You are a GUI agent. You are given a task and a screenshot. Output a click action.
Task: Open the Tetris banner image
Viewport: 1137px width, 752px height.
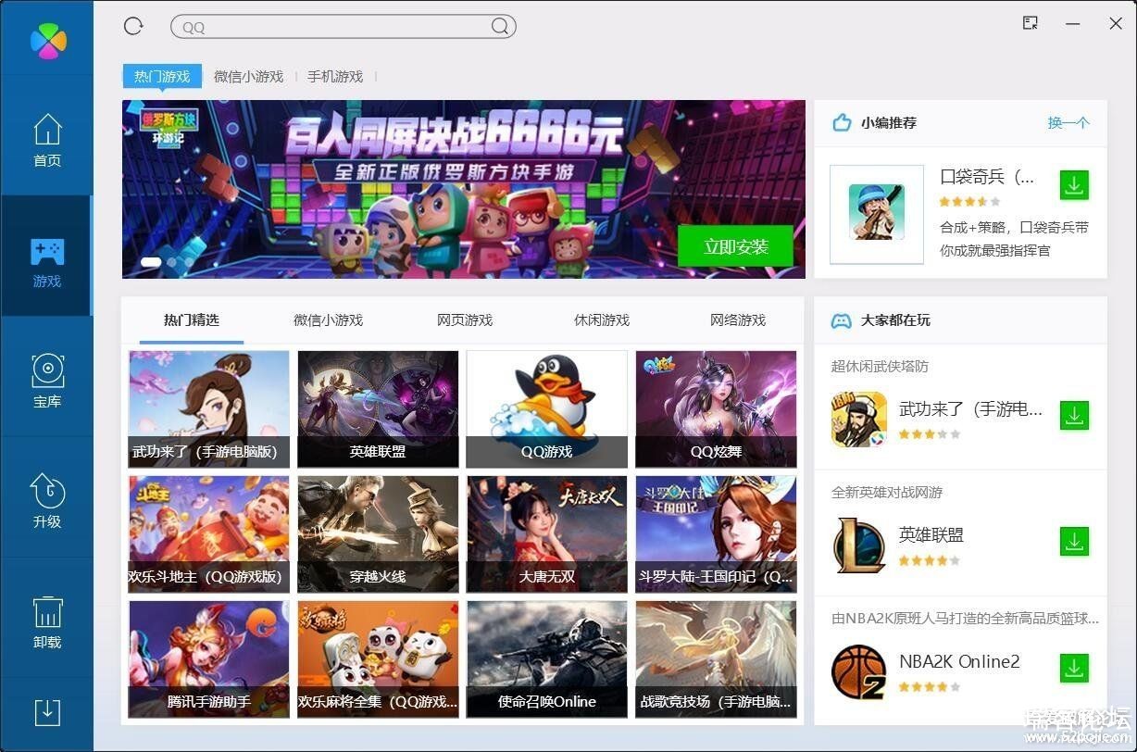tap(463, 189)
